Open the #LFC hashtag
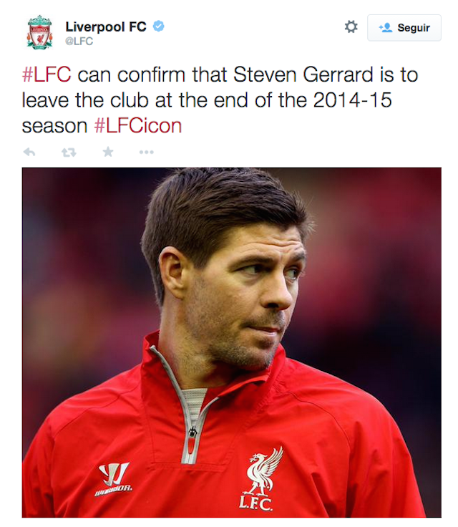Image resolution: width=458 pixels, height=527 pixels. [47, 75]
